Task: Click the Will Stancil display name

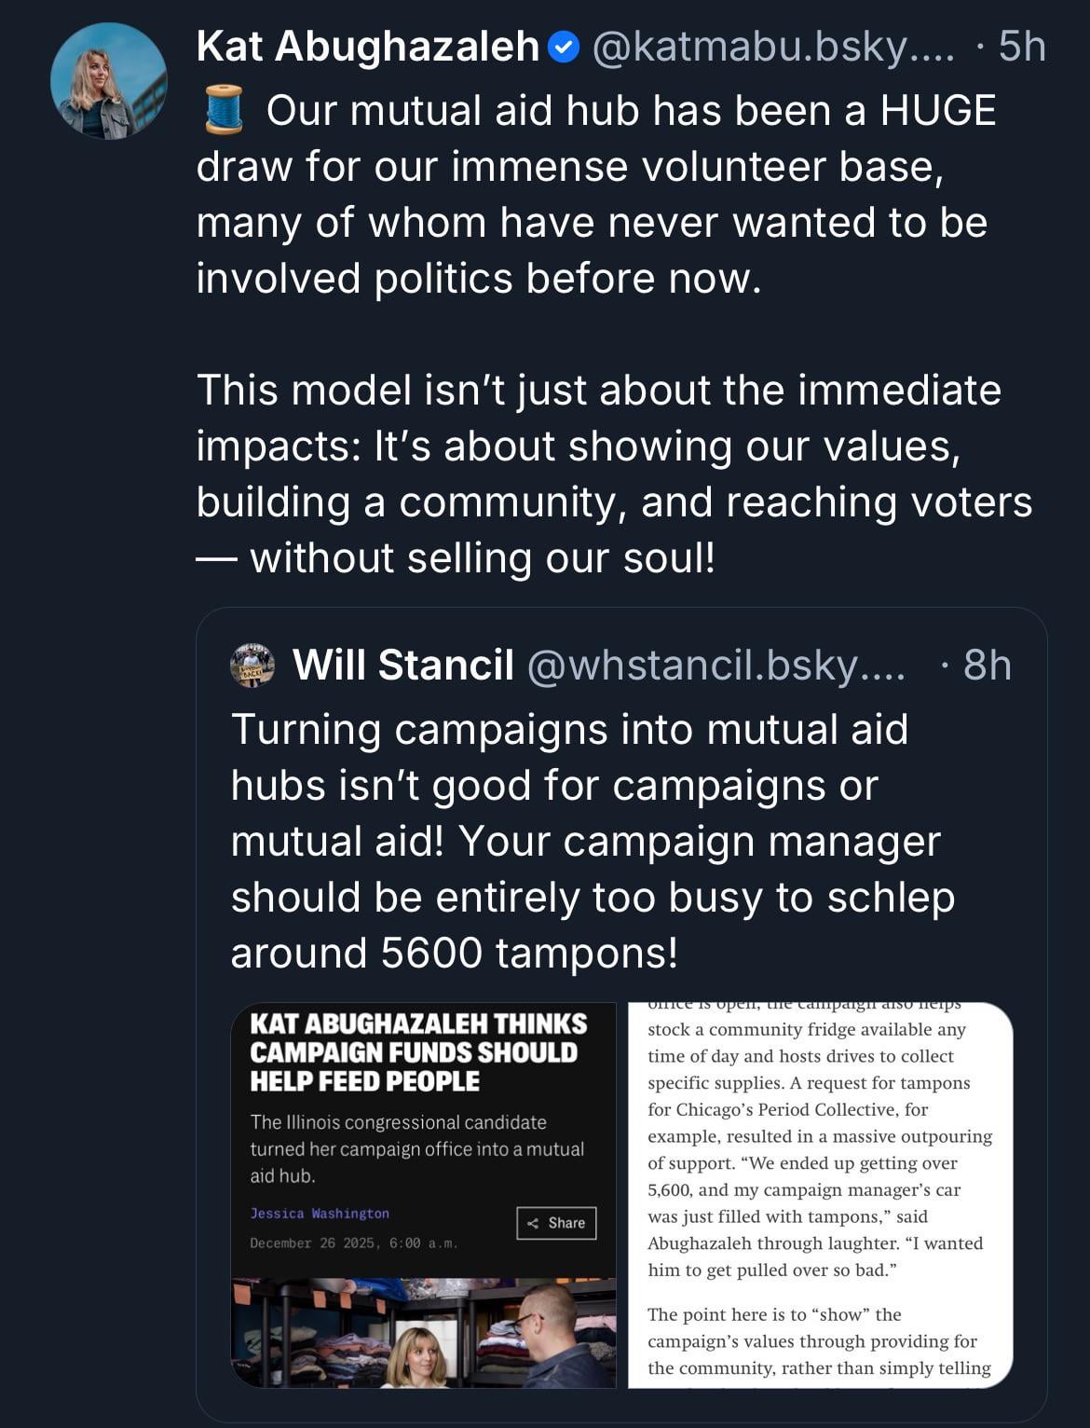Action: click(402, 665)
